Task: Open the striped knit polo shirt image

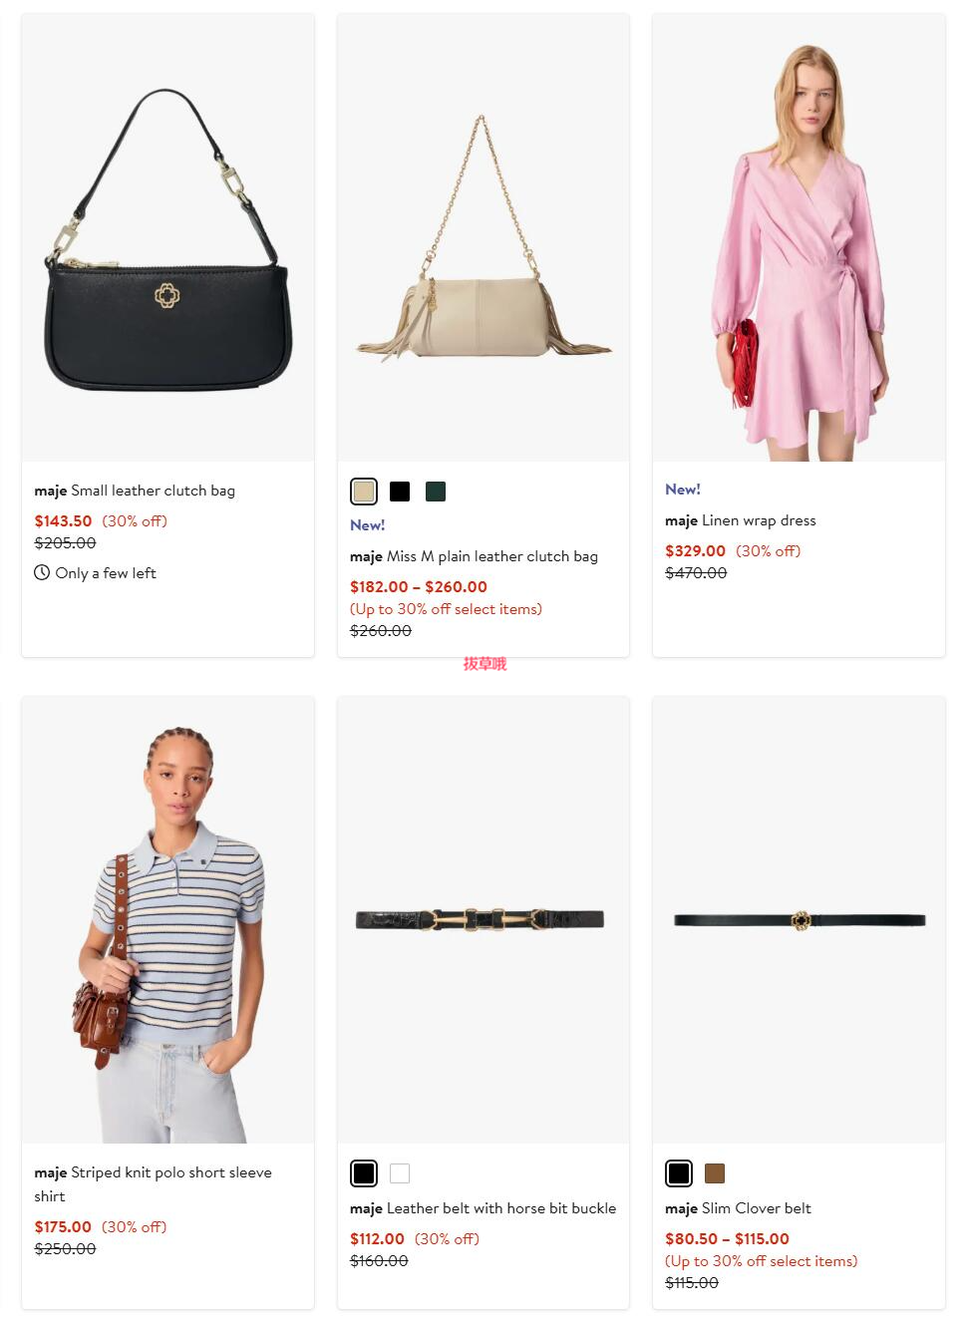Action: pyautogui.click(x=167, y=919)
